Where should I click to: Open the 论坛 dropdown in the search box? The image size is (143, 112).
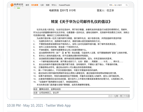111,5
